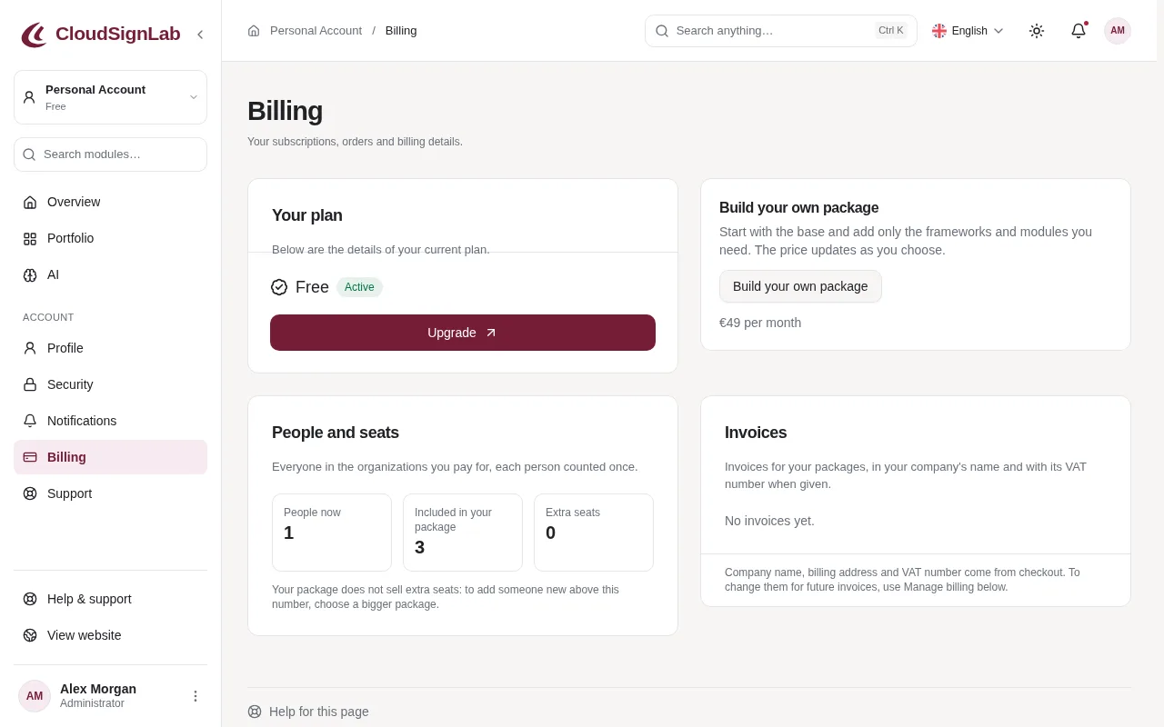Open Alex Morgan's three-dot menu
The width and height of the screenshot is (1164, 727).
(x=195, y=696)
